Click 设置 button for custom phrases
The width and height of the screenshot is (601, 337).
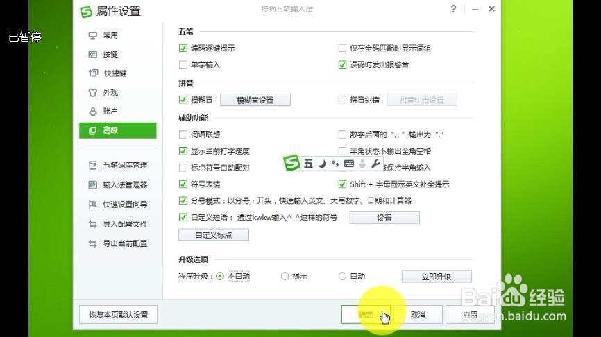coord(384,218)
